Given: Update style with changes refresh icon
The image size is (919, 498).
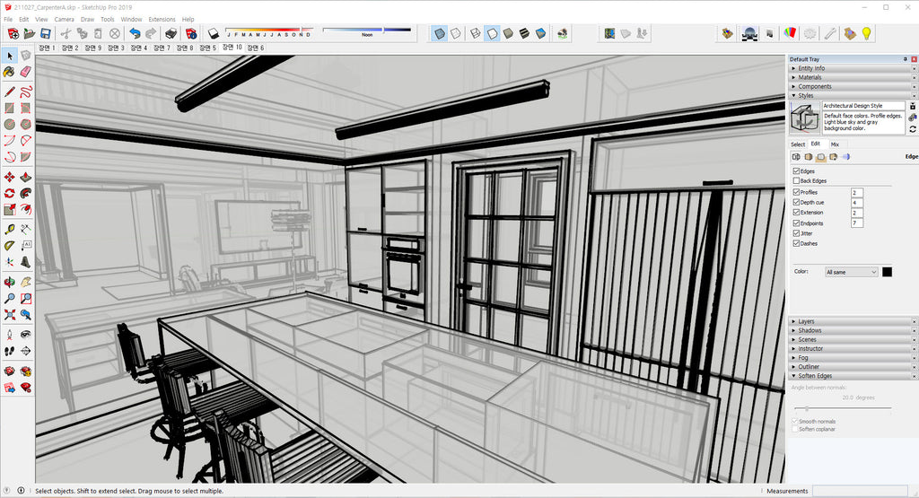Looking at the screenshot, I should point(913,129).
